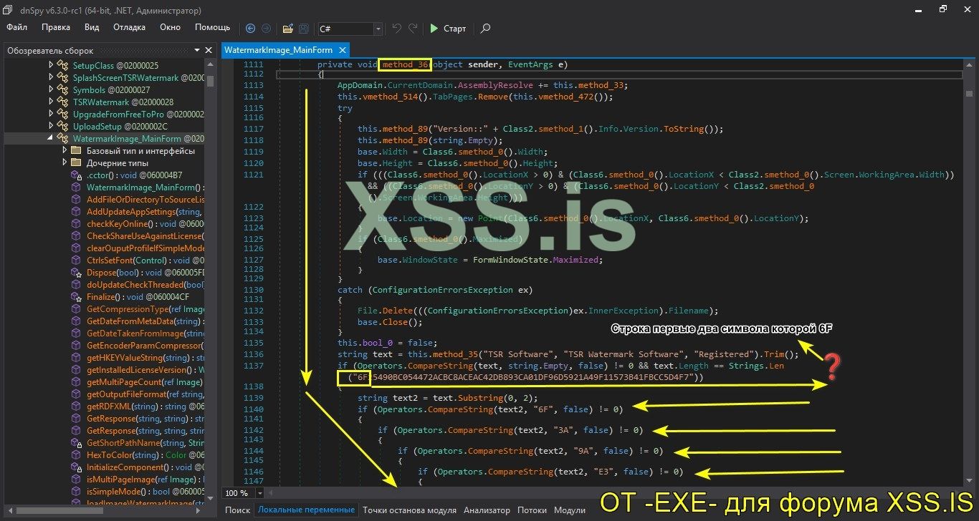
Task: Open the Отладка menu
Action: point(130,27)
